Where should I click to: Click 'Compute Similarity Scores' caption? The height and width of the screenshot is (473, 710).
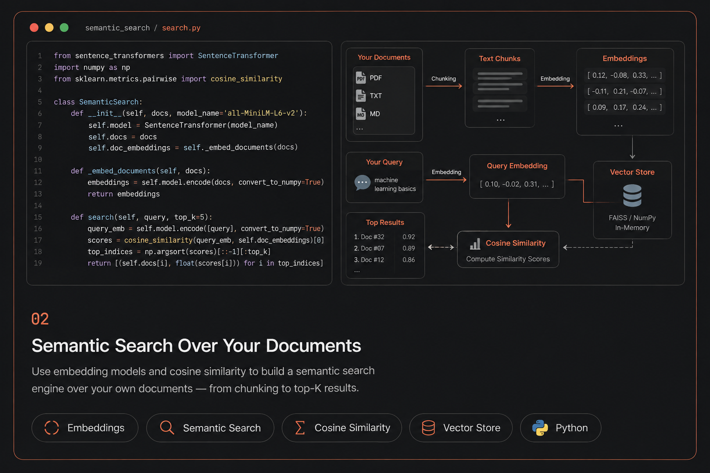[508, 259]
